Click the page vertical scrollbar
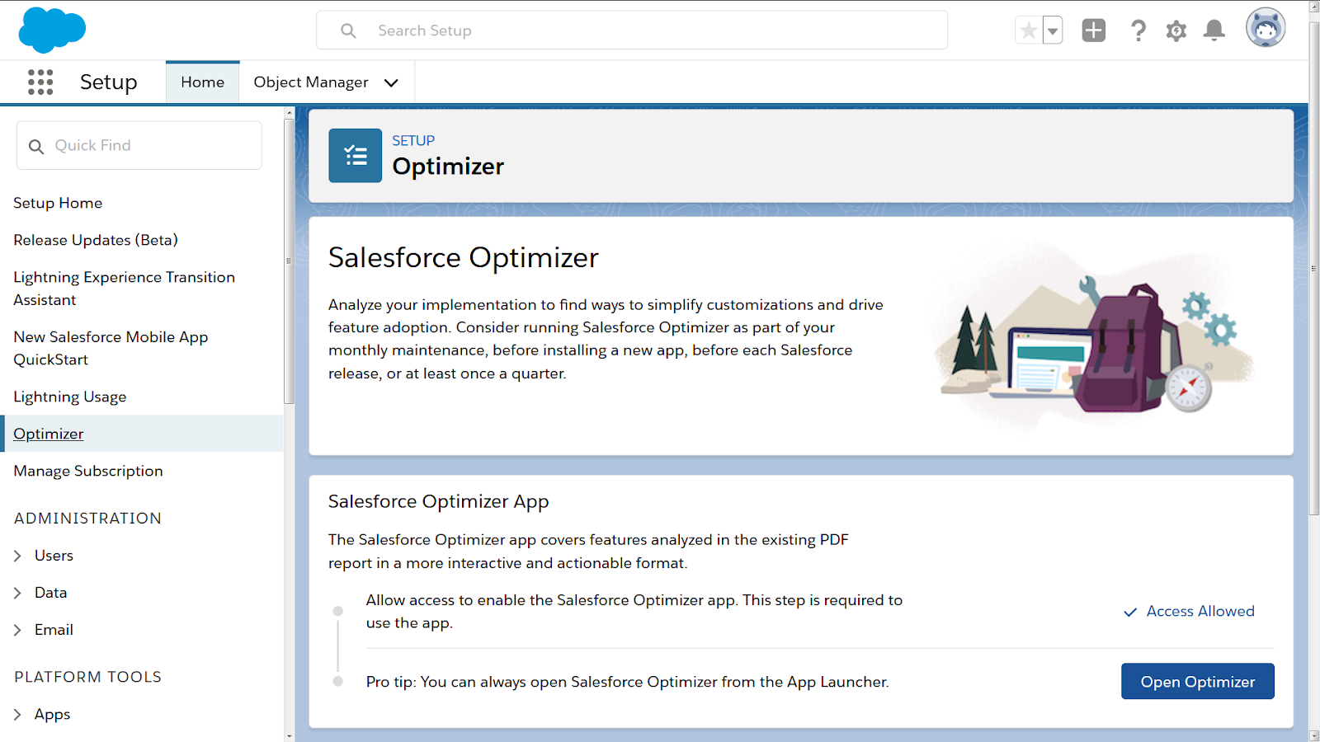Image resolution: width=1320 pixels, height=742 pixels. coord(1314,268)
